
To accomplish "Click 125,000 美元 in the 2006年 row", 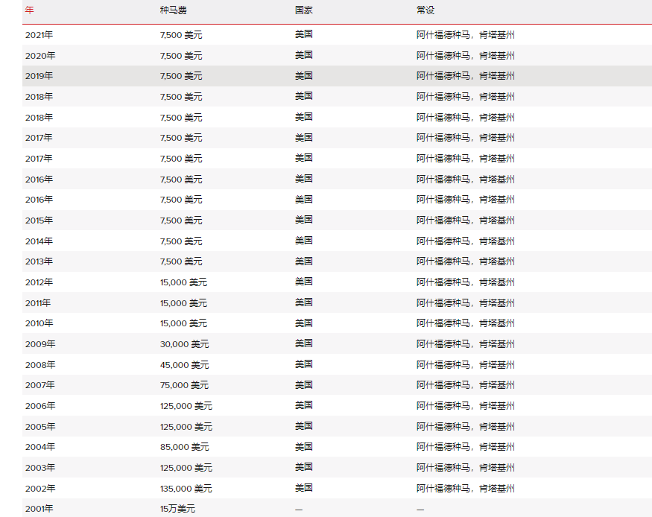I will tap(186, 406).
